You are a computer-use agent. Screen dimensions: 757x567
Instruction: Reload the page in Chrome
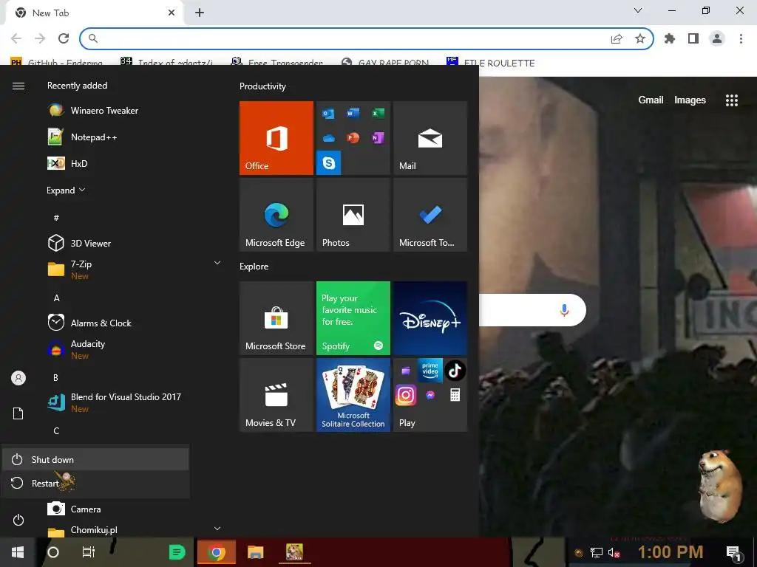point(64,38)
